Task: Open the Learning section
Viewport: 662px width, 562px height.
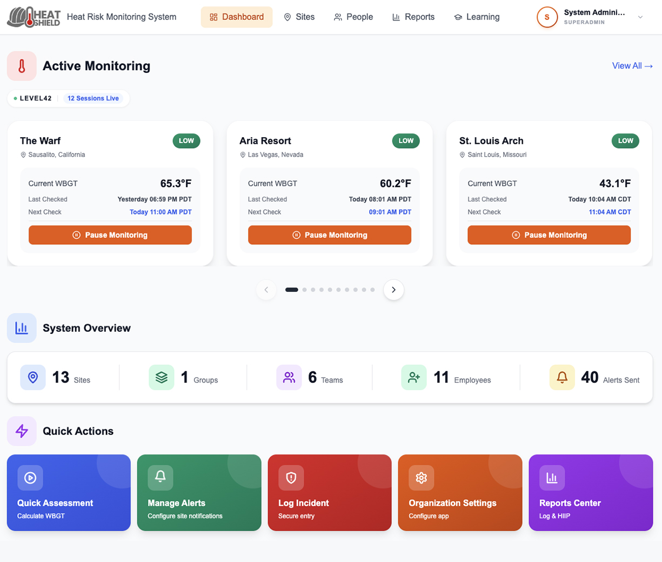Action: 476,17
